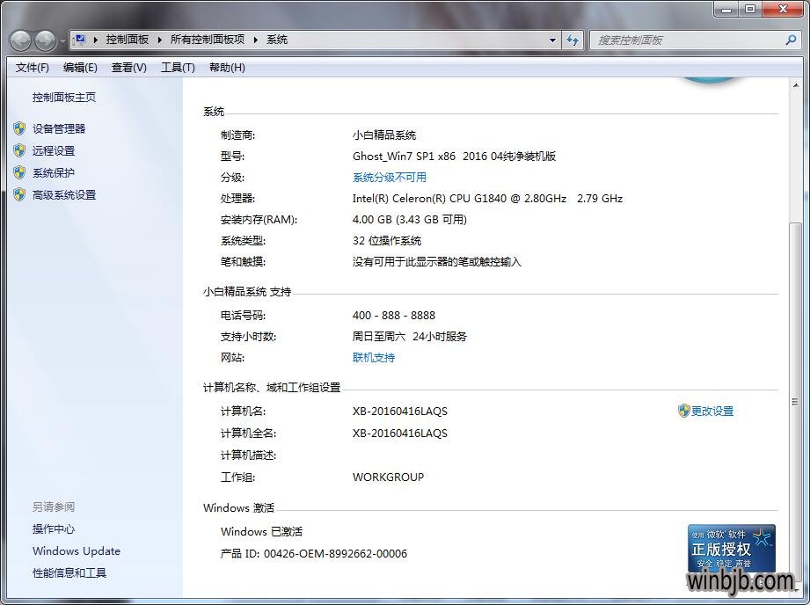The width and height of the screenshot is (810, 605).
Task: Close the System window
Action: 783,9
